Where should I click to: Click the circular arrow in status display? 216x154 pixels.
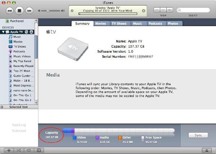72,11
